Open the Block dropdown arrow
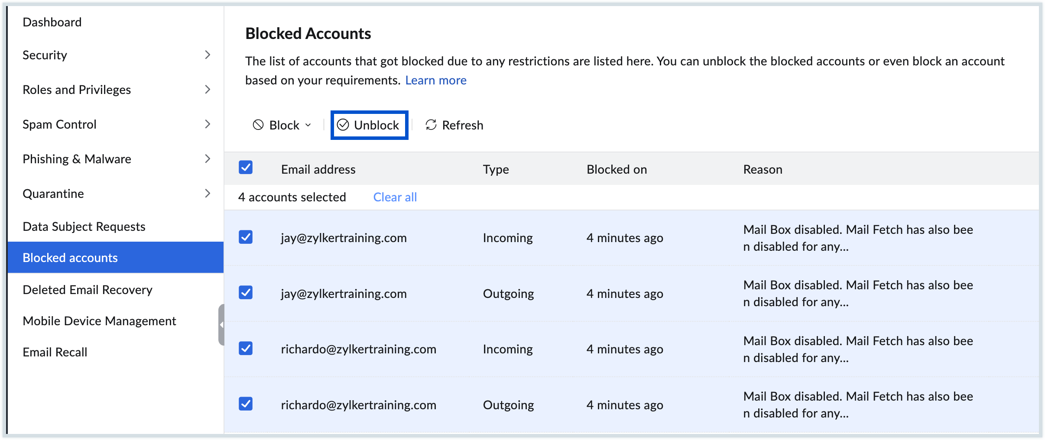Viewport: 1045px width, 440px height. click(x=308, y=125)
